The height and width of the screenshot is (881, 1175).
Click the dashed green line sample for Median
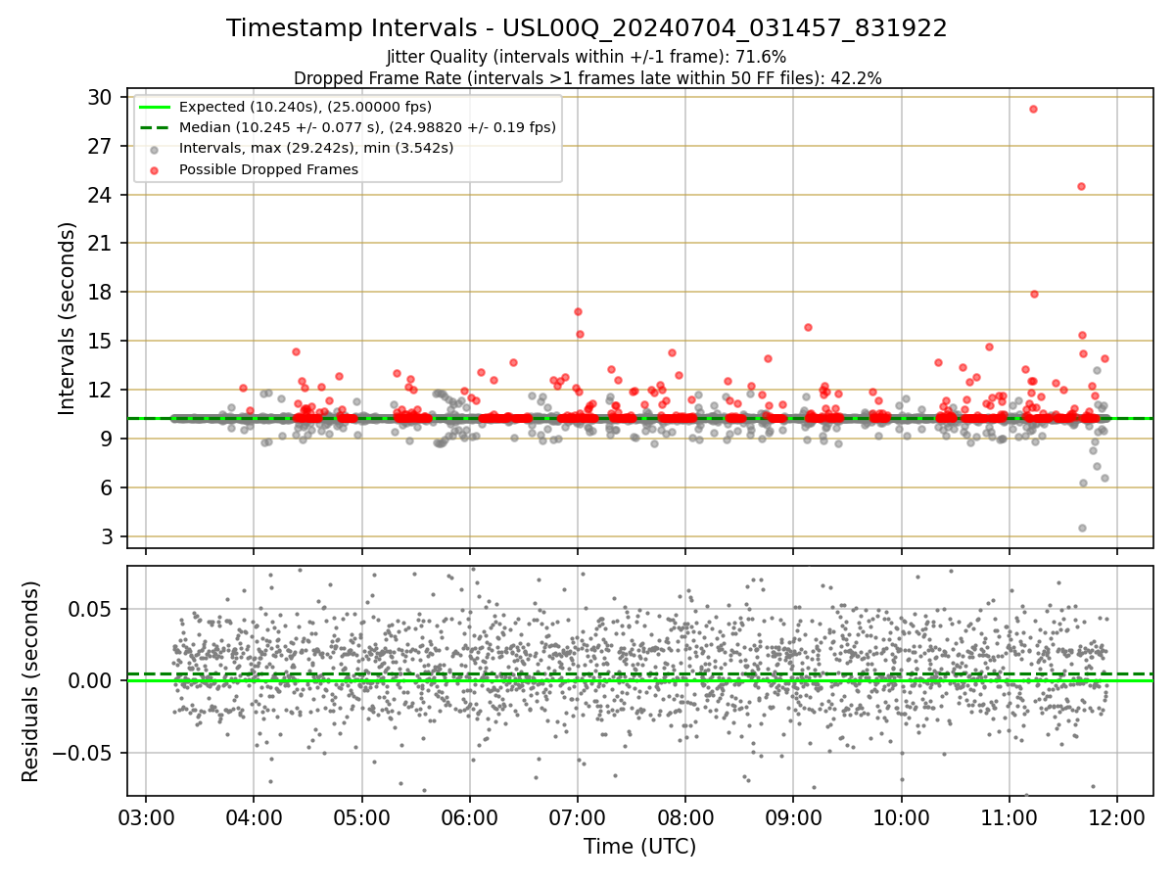coord(155,127)
